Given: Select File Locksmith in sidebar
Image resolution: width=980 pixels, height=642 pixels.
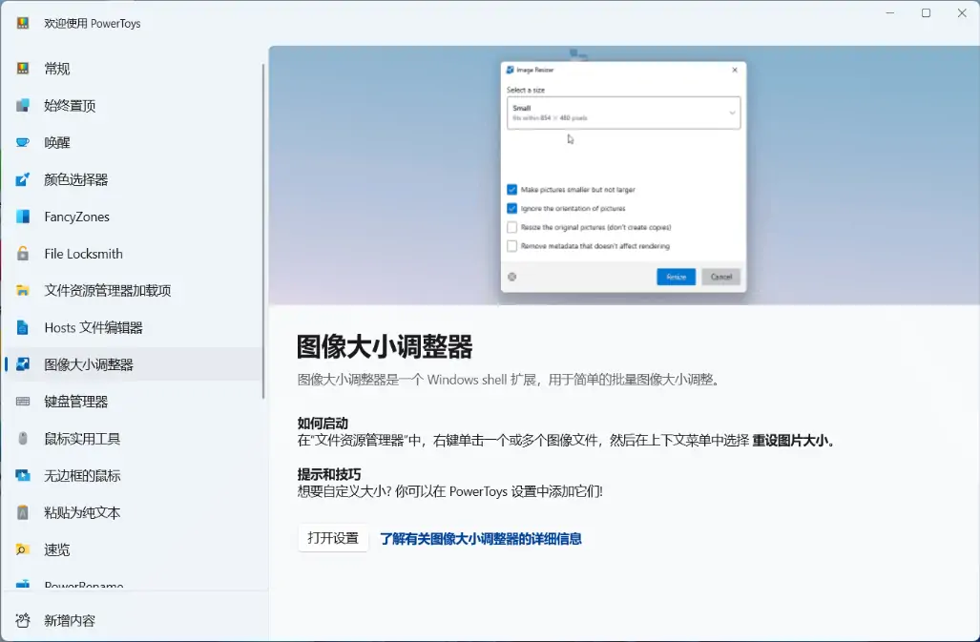Looking at the screenshot, I should click(x=85, y=253).
